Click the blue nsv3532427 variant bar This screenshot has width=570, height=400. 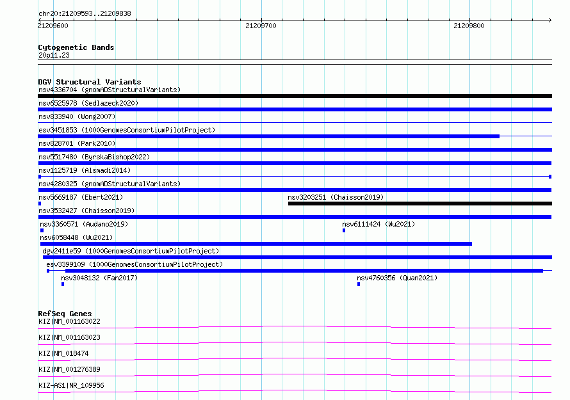[x=295, y=217]
